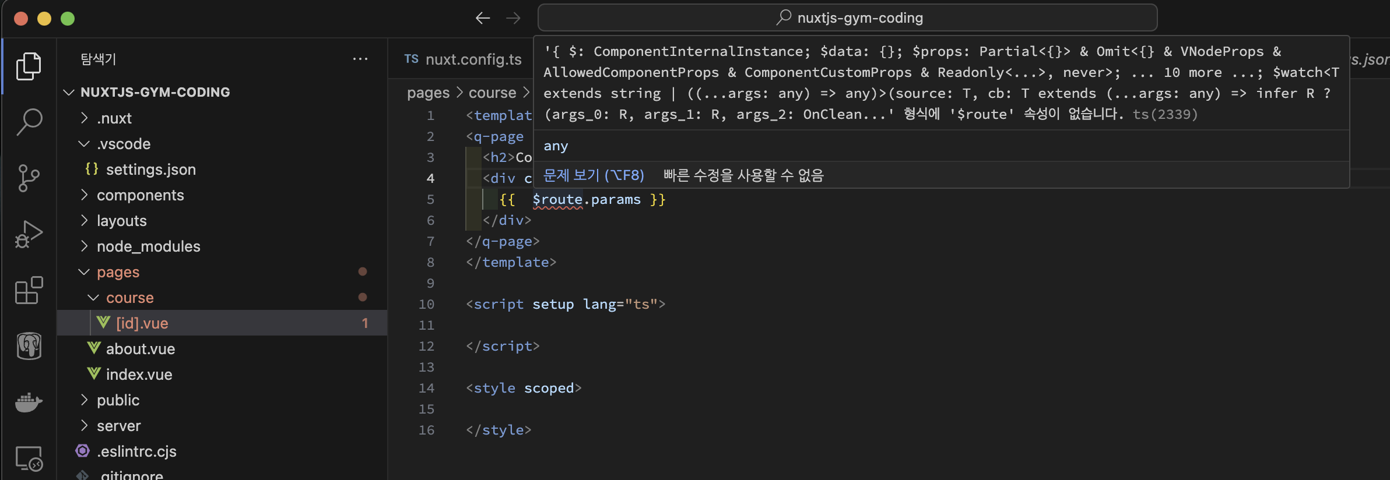Click the 탐색기 panel title
Viewport: 1390px width, 480px height.
98,59
